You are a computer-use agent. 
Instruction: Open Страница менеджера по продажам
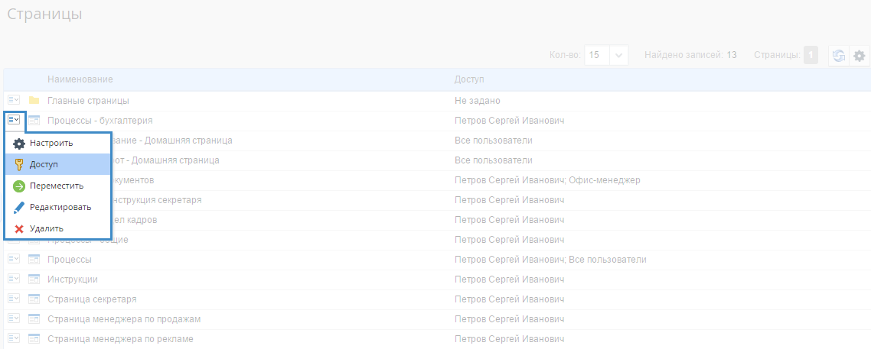click(x=124, y=319)
